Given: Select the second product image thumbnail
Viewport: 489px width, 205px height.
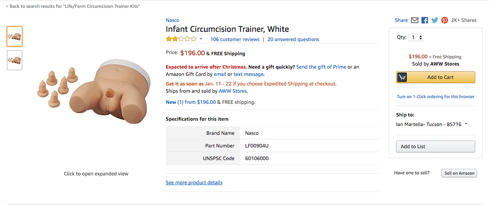Looking at the screenshot, I should coord(14,60).
